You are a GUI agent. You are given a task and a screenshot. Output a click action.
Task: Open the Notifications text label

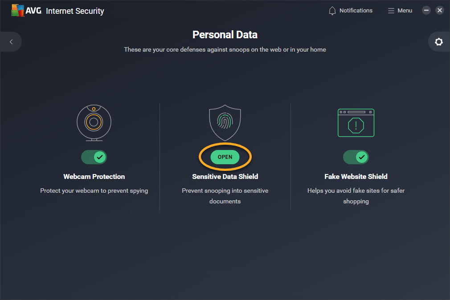[356, 11]
